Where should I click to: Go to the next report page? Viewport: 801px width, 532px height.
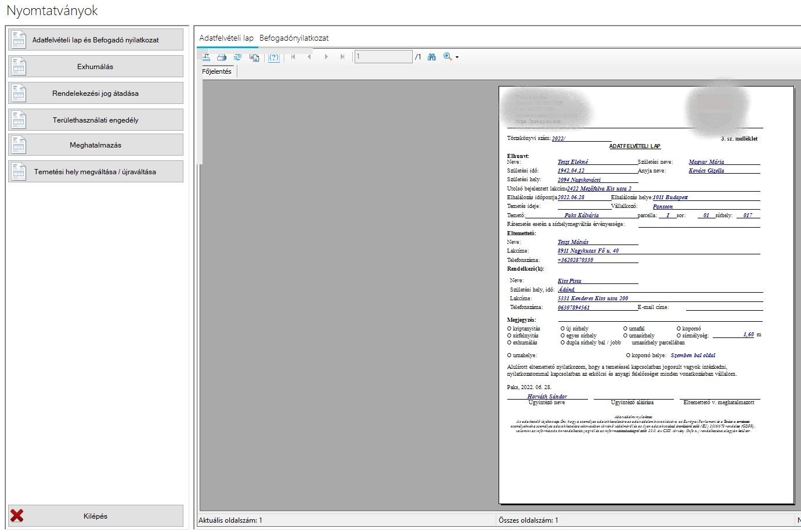326,57
